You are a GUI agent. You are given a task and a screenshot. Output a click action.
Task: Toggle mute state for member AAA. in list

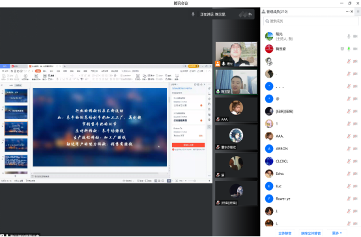point(349,136)
